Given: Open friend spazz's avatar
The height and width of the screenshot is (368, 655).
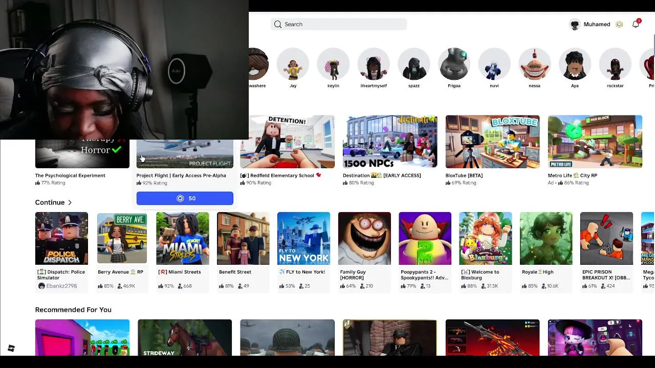Looking at the screenshot, I should (414, 64).
